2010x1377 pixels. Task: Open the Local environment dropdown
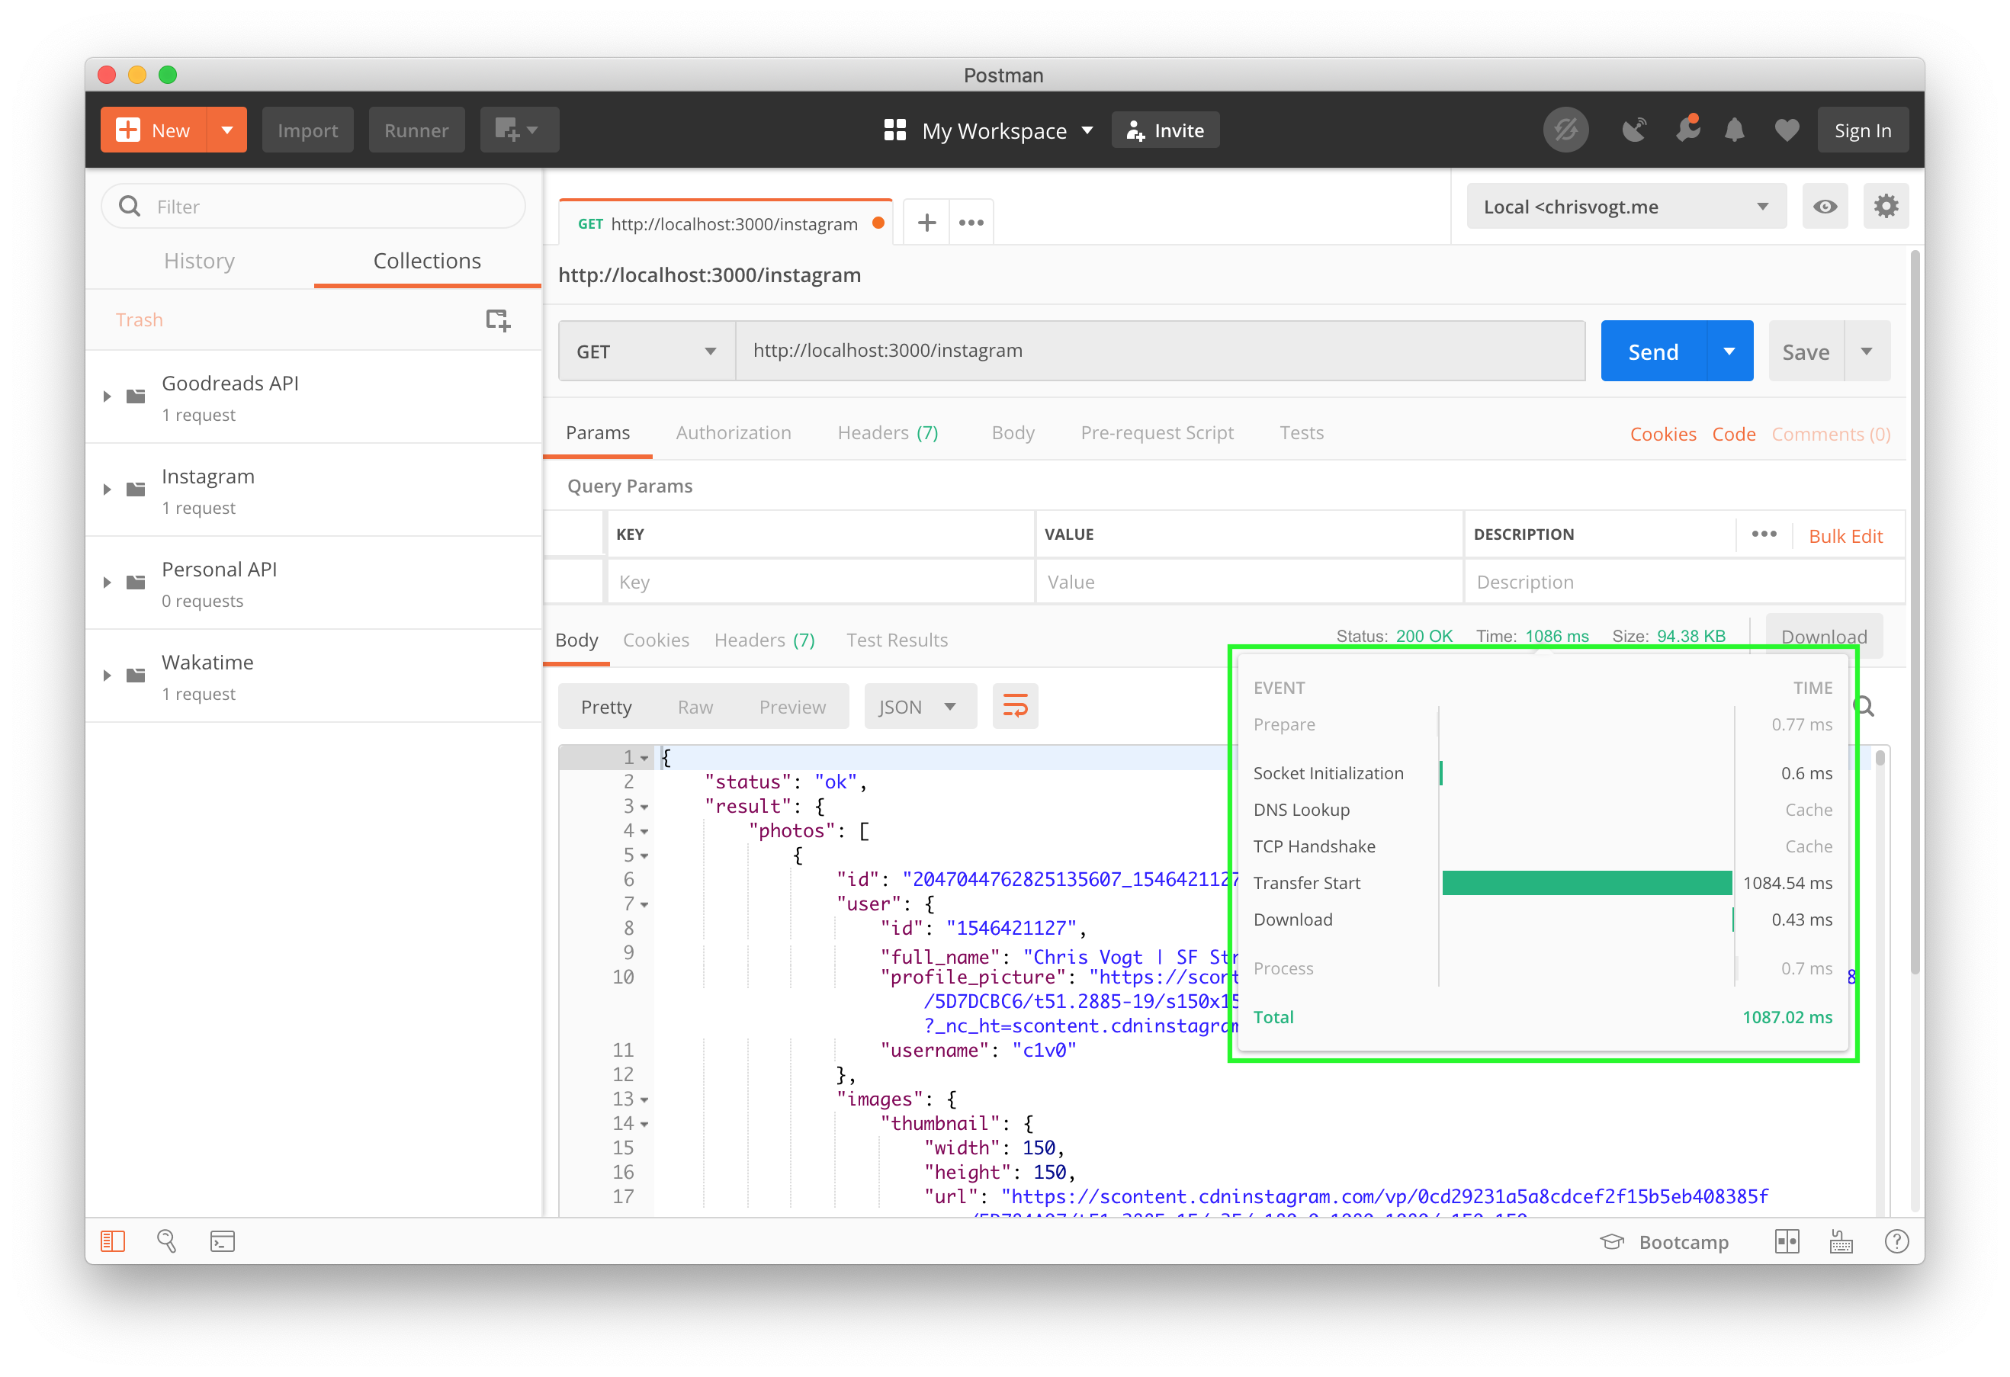pyautogui.click(x=1625, y=207)
